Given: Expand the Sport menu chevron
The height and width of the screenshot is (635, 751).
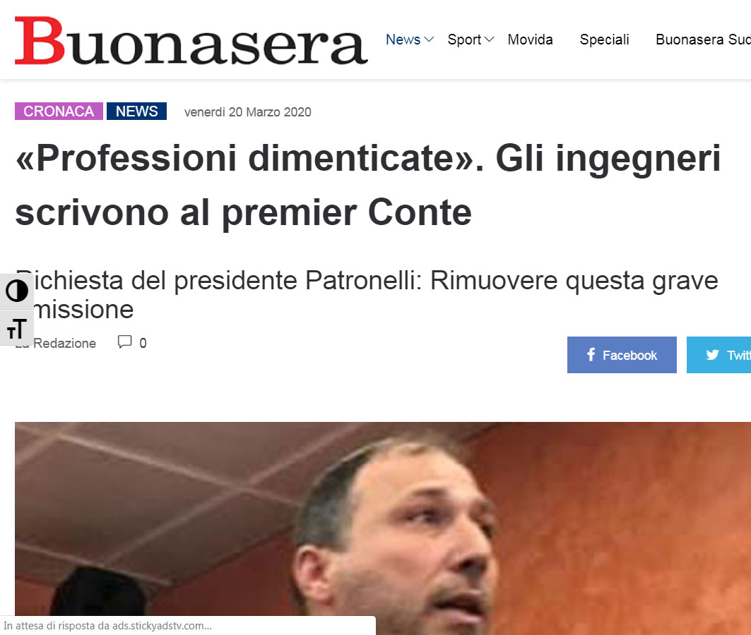Looking at the screenshot, I should point(489,40).
